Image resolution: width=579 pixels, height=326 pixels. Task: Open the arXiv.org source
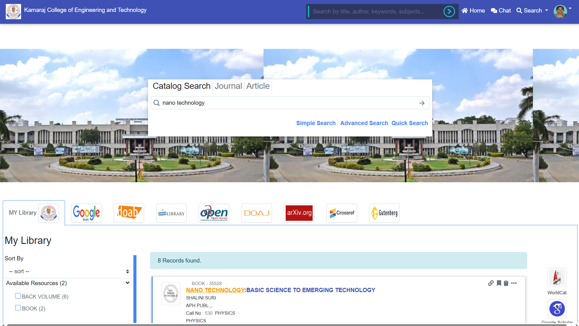coord(299,213)
